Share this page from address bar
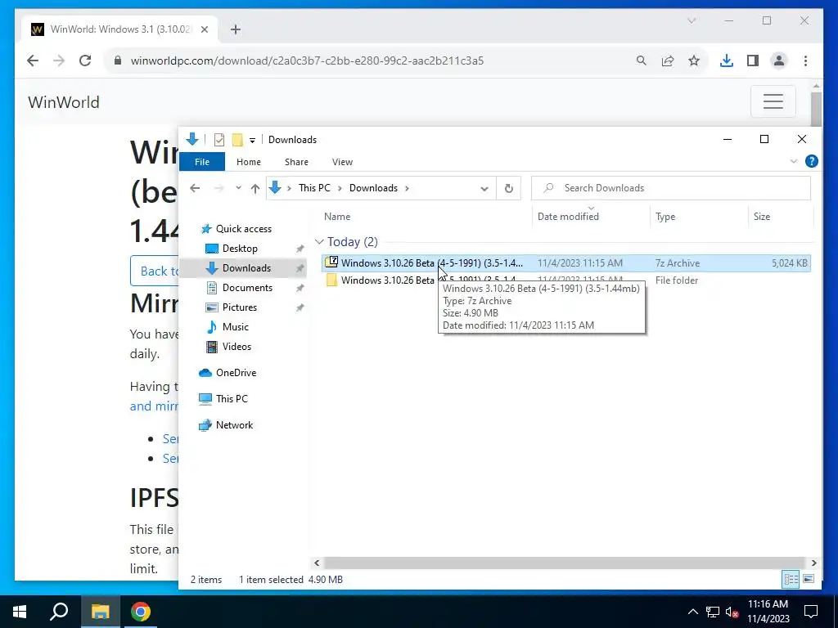The height and width of the screenshot is (628, 838). tap(668, 61)
